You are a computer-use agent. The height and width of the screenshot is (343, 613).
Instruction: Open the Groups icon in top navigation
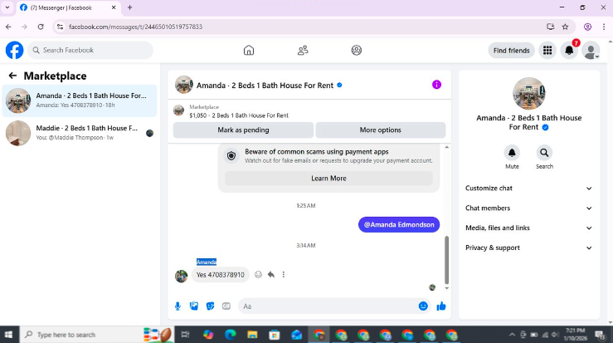coord(356,50)
